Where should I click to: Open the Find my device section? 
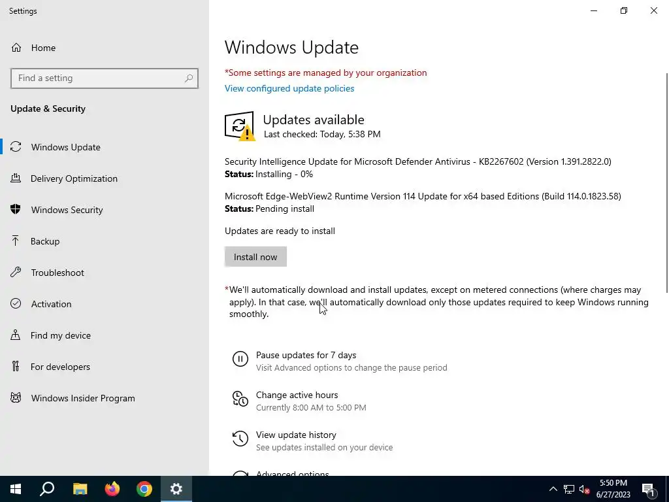(x=105, y=335)
